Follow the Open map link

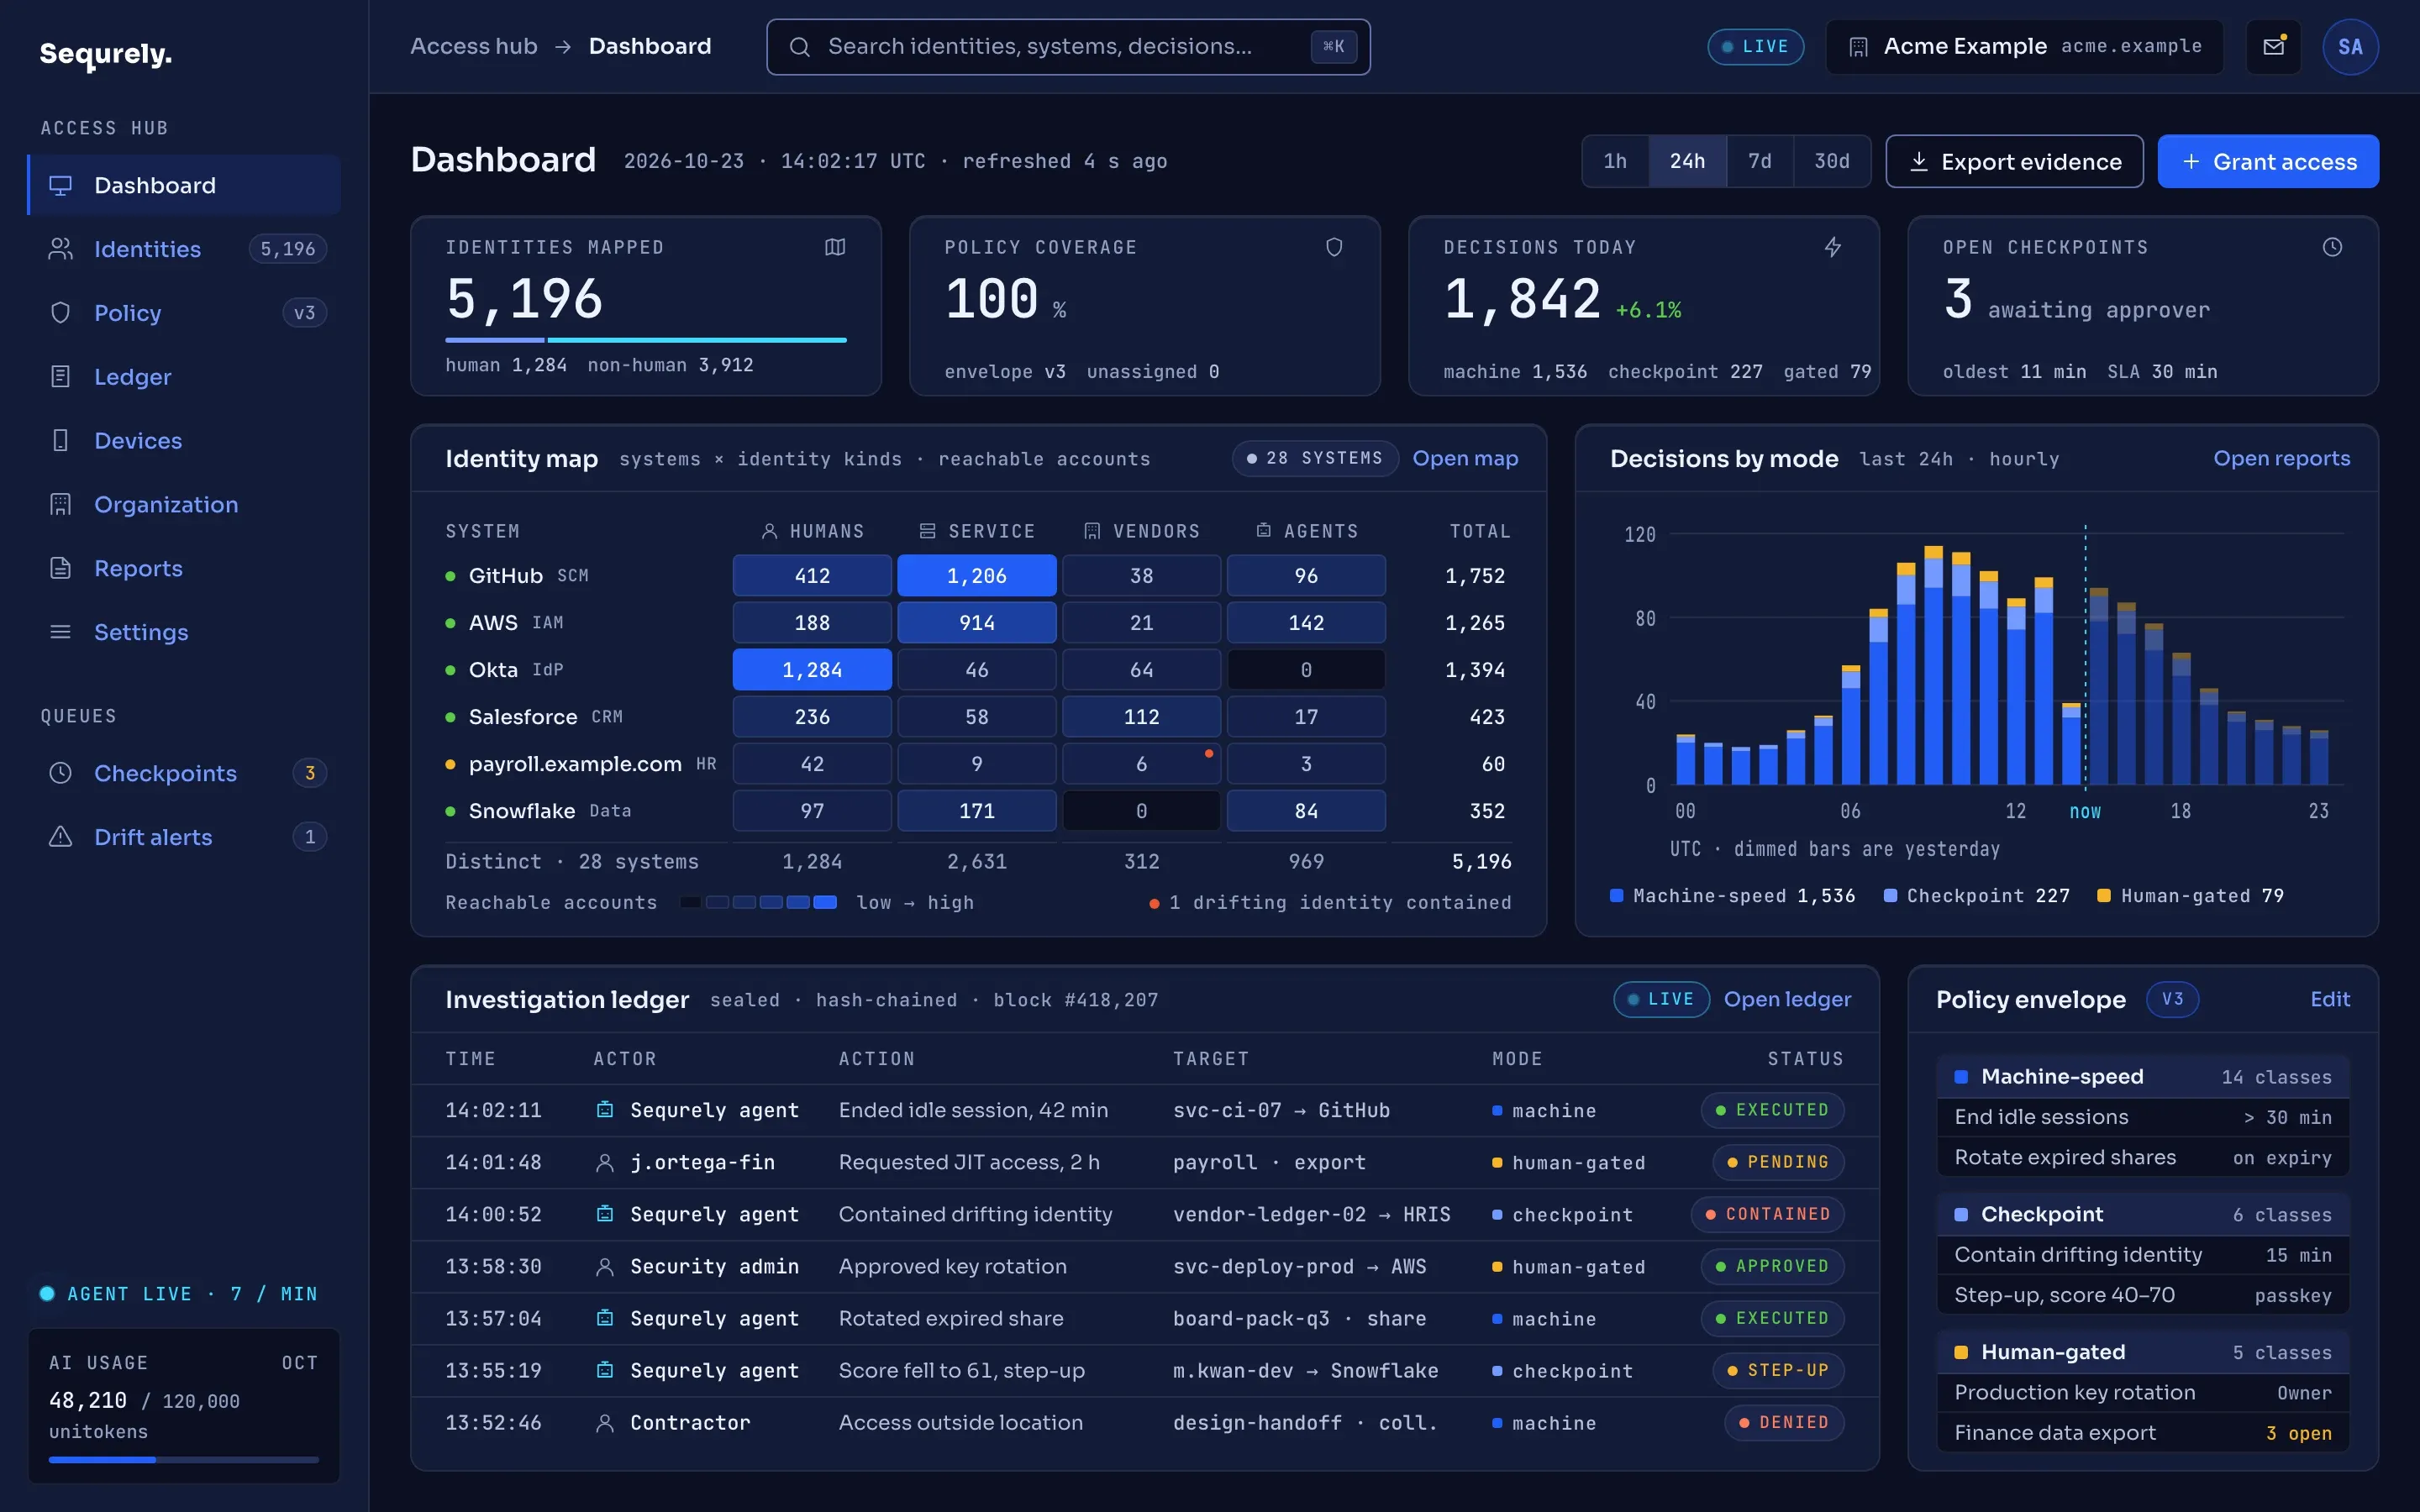point(1465,458)
